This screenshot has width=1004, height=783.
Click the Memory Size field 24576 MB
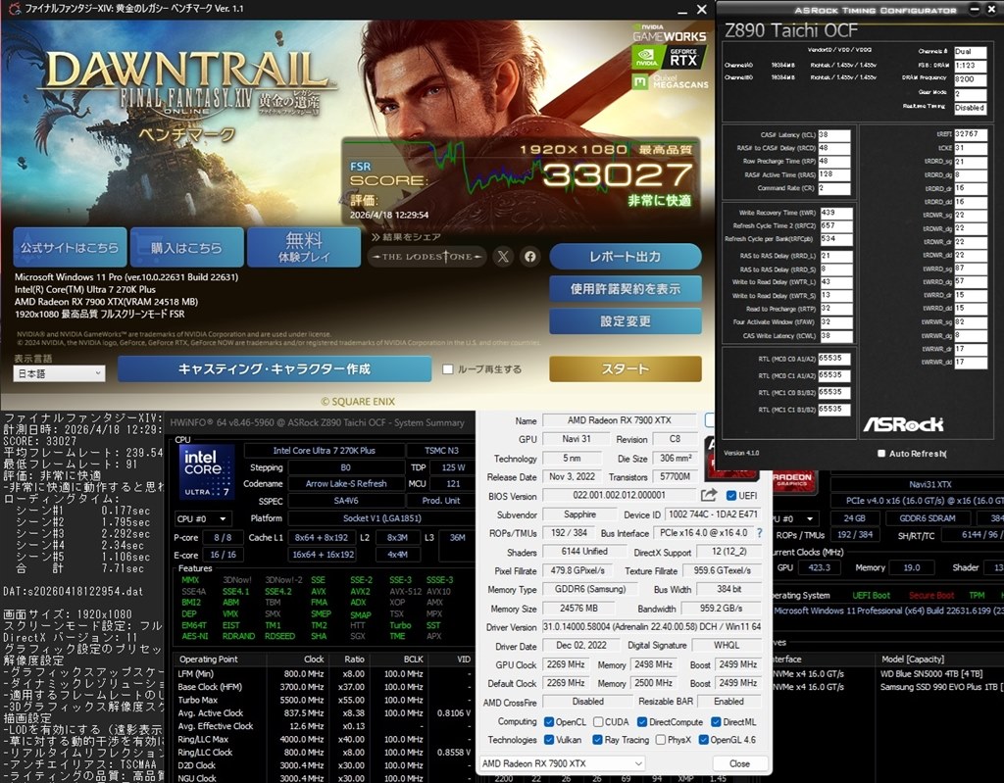[578, 609]
